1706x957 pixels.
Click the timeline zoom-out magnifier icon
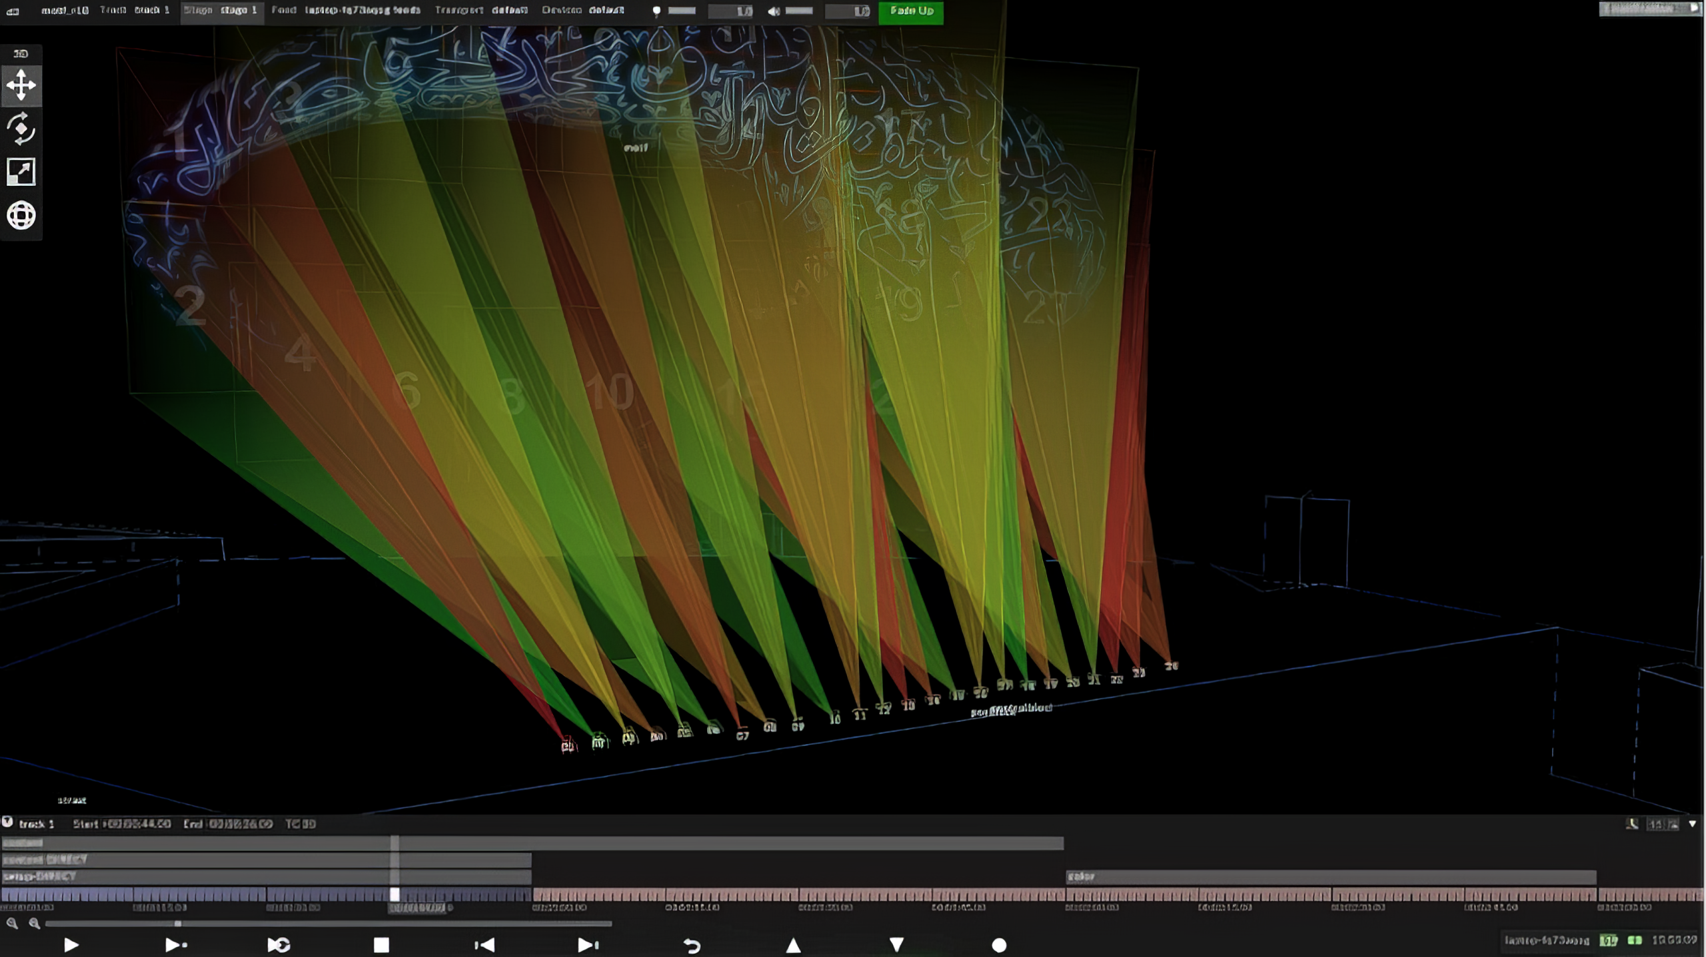pos(11,923)
